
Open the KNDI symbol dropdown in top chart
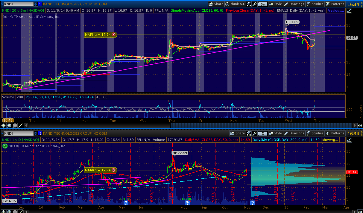(36, 4)
